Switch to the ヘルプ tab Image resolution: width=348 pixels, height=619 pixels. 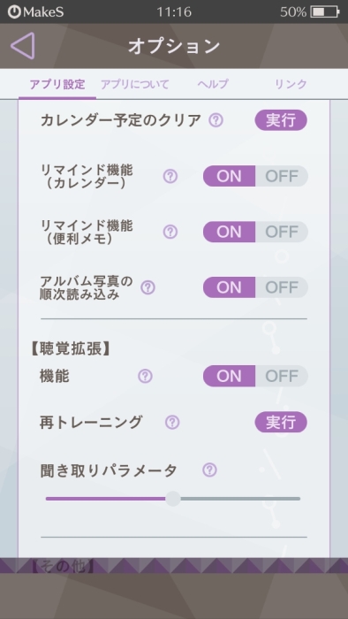(x=213, y=84)
